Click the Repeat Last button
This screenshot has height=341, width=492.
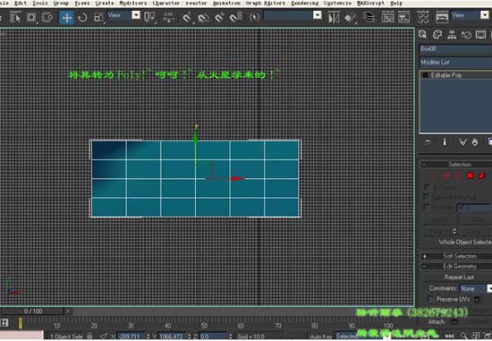459,277
